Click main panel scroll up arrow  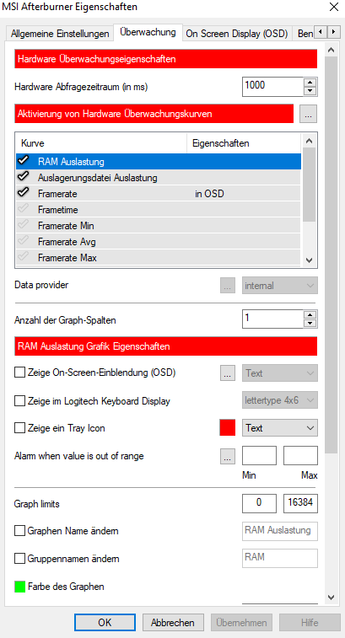(x=332, y=51)
